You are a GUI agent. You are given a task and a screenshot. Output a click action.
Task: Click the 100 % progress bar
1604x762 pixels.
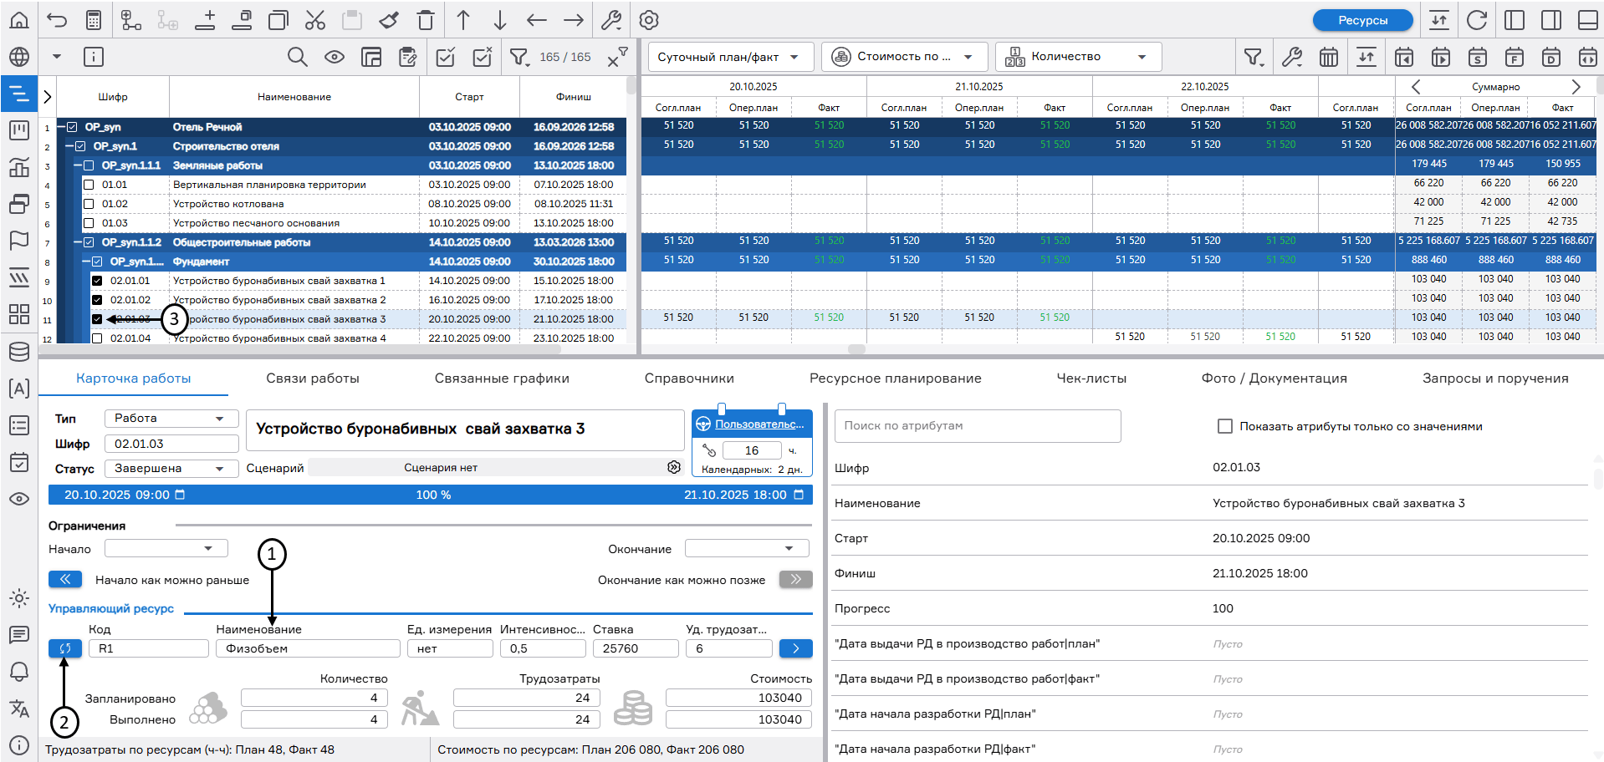point(433,495)
